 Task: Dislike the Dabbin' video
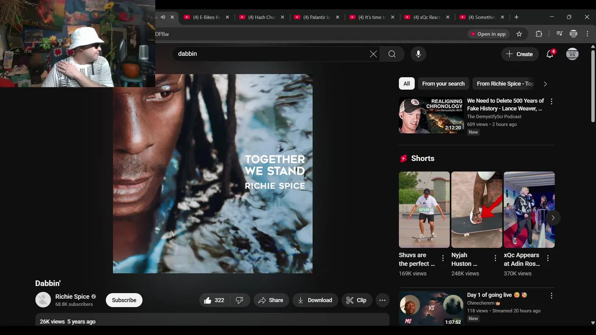click(x=239, y=300)
